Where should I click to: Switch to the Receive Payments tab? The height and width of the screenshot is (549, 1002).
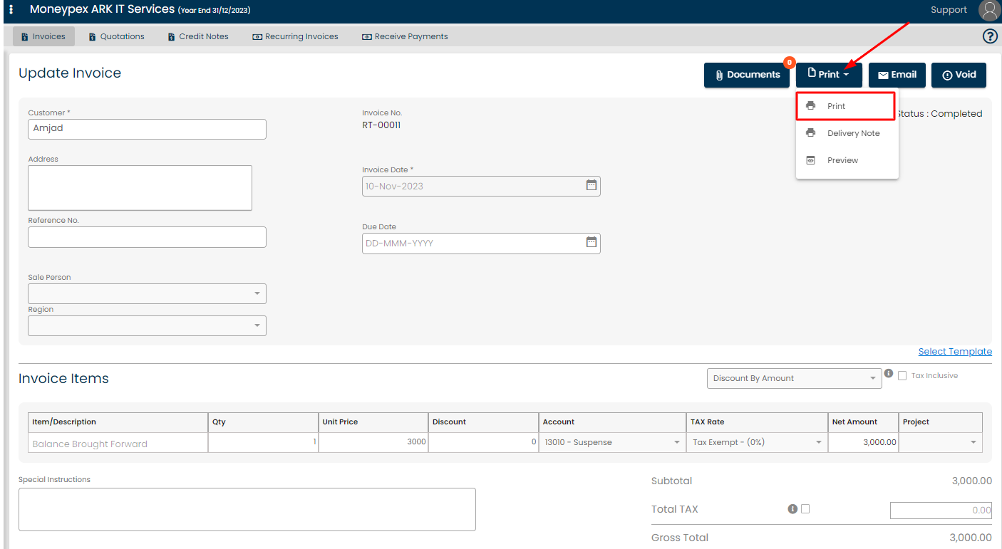coord(405,36)
